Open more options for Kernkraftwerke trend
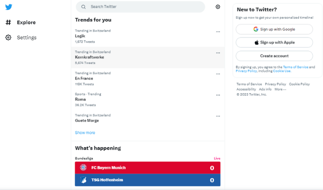Screen dimensions: 323x190 click(218, 53)
